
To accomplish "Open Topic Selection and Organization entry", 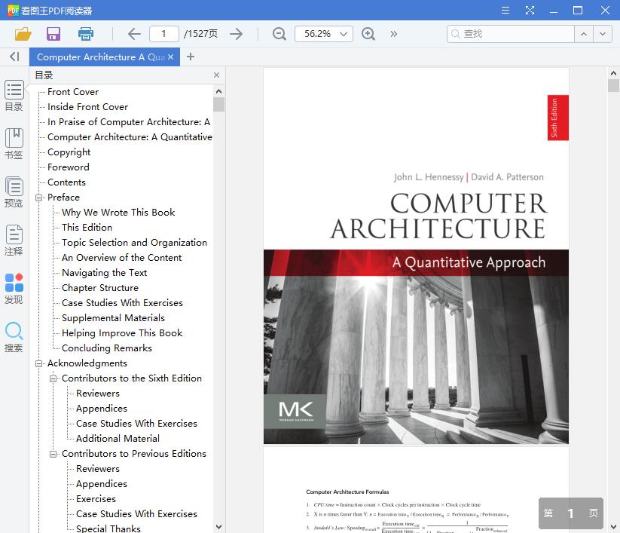I will tap(134, 243).
